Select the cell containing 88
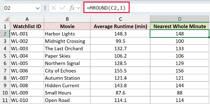This screenshot has width=210, height=104. (x=179, y=92)
